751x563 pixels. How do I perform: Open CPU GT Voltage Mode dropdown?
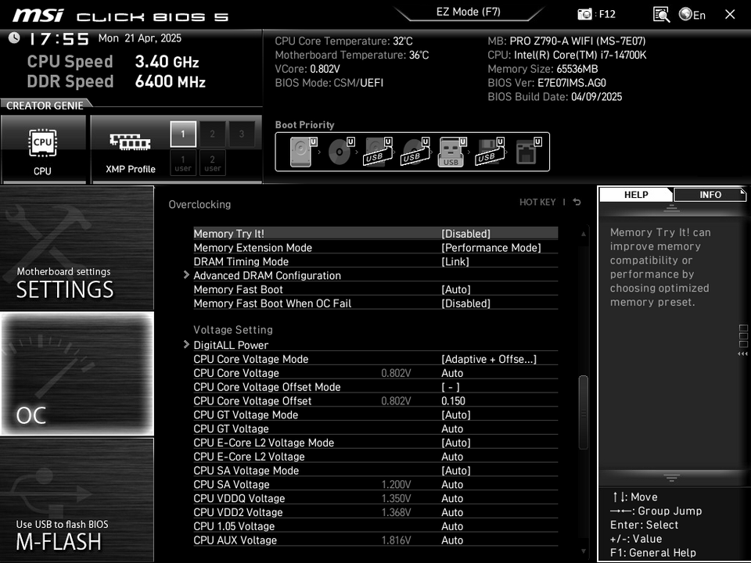pyautogui.click(x=456, y=414)
